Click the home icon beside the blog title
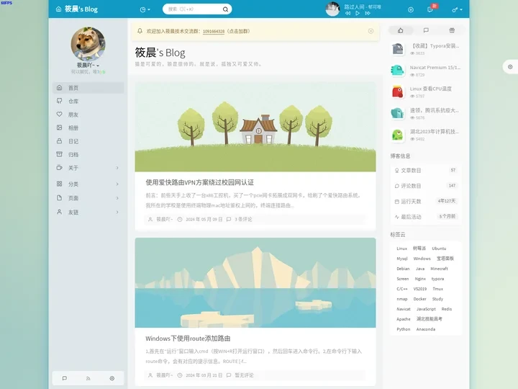The image size is (518, 389). [x=58, y=9]
